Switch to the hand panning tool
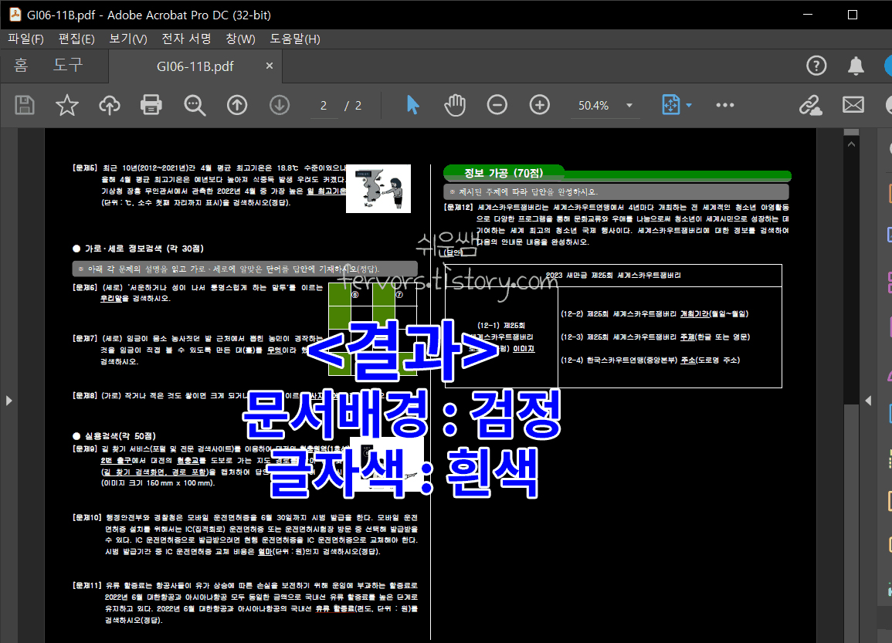The width and height of the screenshot is (892, 643). pyautogui.click(x=455, y=105)
